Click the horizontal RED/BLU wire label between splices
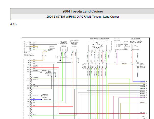Screen dimensions: 154x119 coord(124,63)
